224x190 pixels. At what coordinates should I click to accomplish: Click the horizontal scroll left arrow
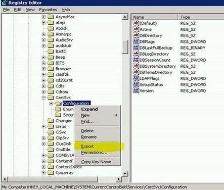point(5,179)
